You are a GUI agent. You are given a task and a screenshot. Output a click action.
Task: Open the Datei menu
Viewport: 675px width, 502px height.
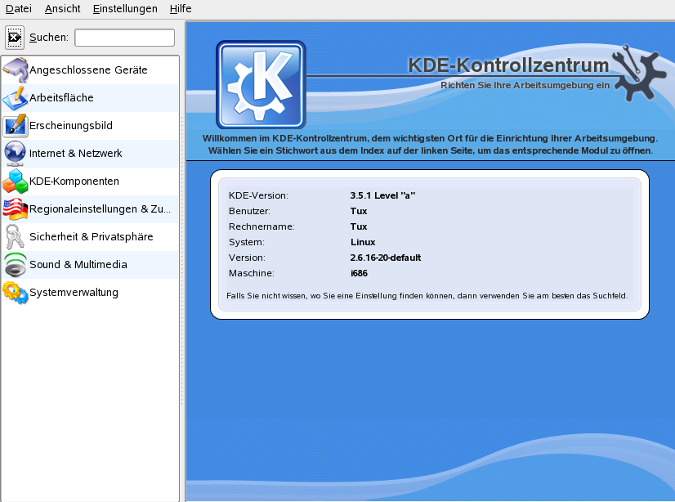[19, 9]
